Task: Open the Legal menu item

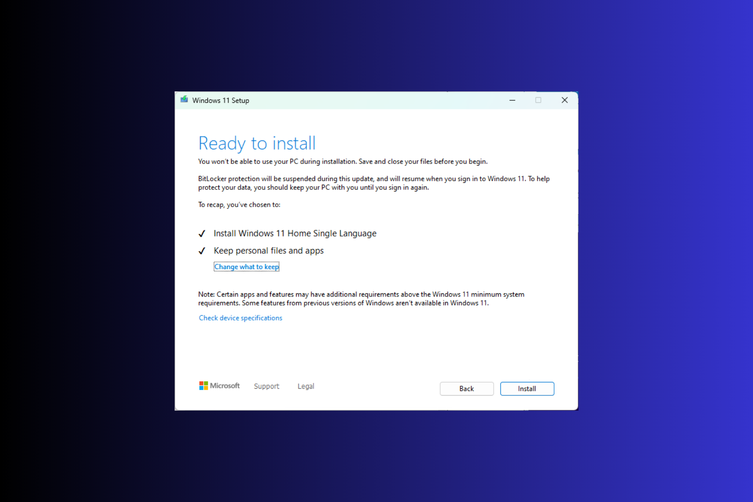Action: point(306,386)
